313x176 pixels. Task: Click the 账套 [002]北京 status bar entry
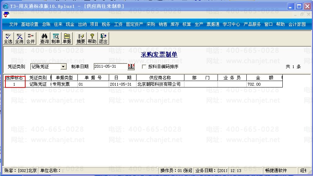coord(21,170)
